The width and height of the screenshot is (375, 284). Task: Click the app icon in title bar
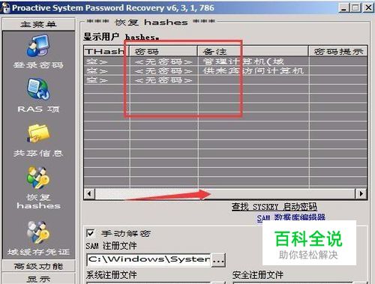click(x=5, y=7)
